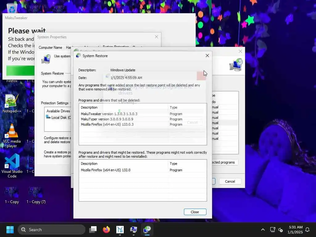Click Description header in deleted programs list
316x237 pixels.
[123, 107]
